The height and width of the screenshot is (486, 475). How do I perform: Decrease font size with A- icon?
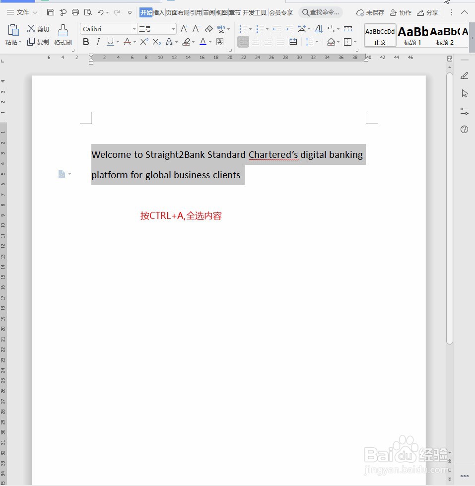[x=196, y=29]
